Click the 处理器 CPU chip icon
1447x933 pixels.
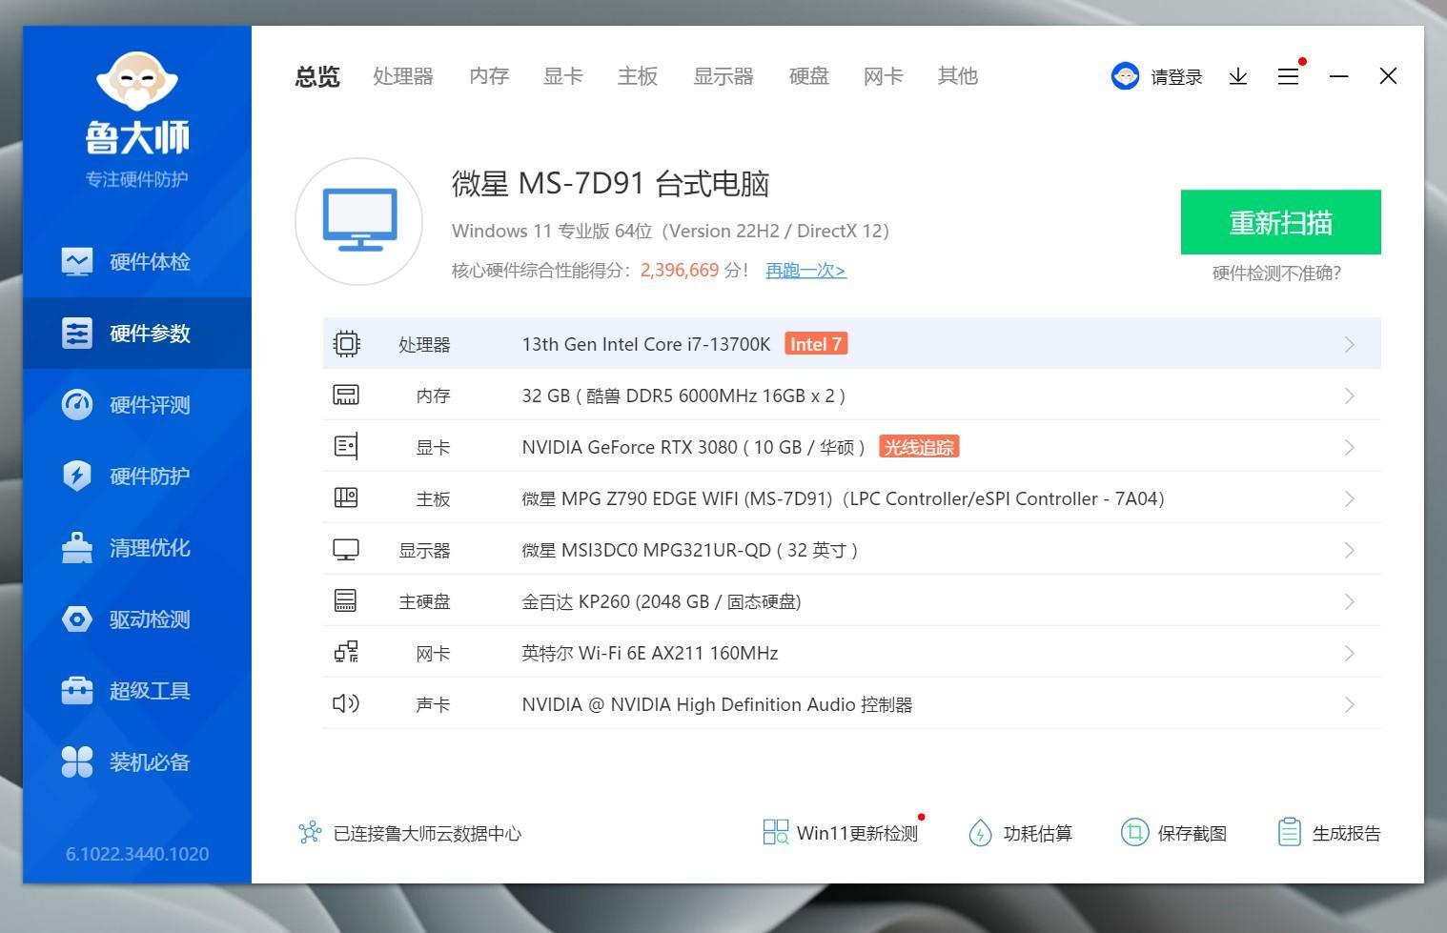(x=346, y=344)
